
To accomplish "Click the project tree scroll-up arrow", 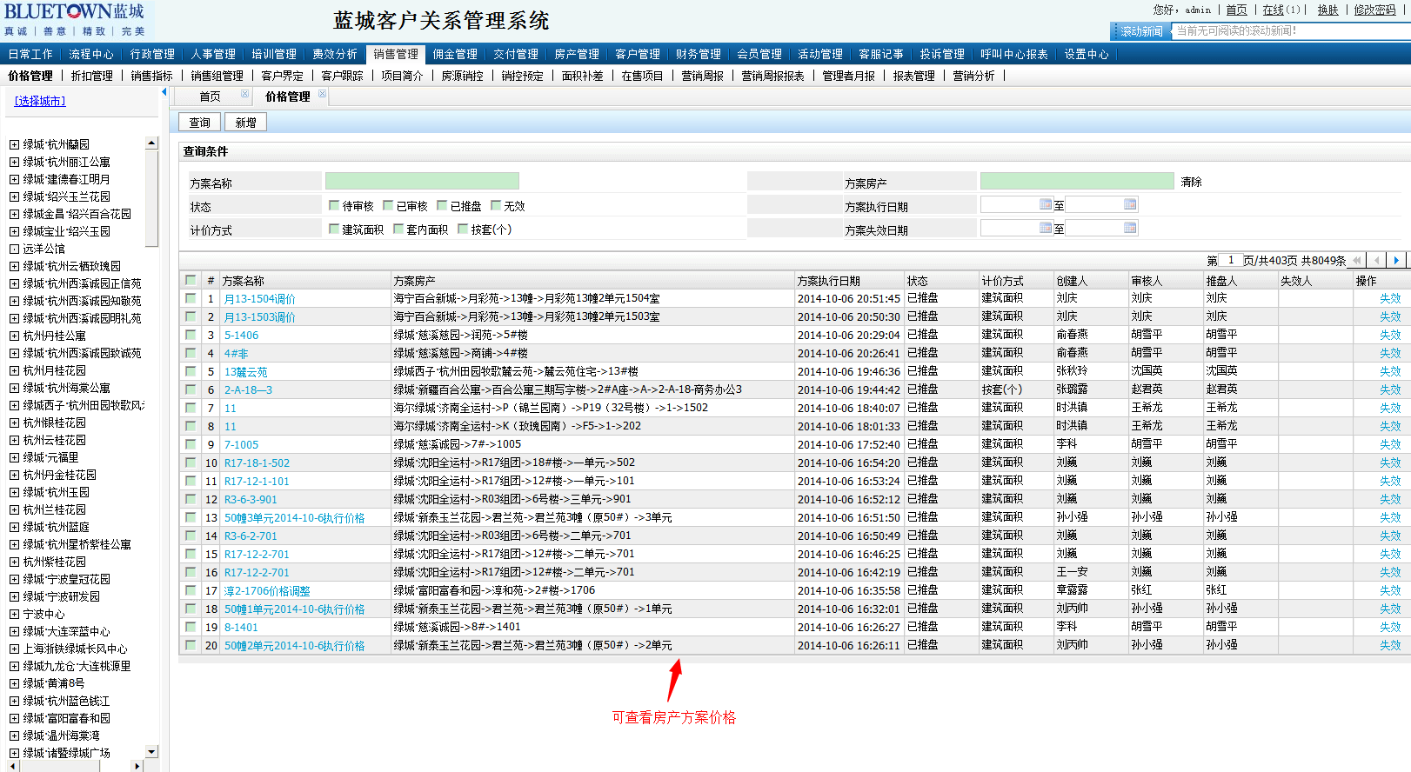I will point(151,143).
